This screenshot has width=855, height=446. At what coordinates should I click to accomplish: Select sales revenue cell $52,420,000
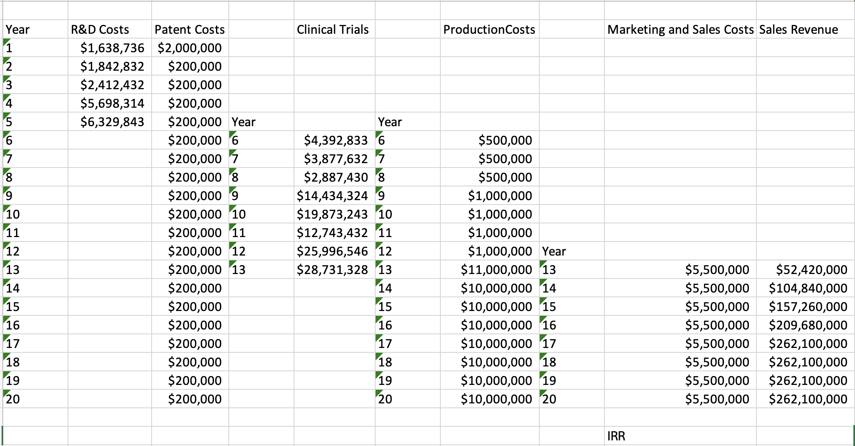pyautogui.click(x=806, y=270)
